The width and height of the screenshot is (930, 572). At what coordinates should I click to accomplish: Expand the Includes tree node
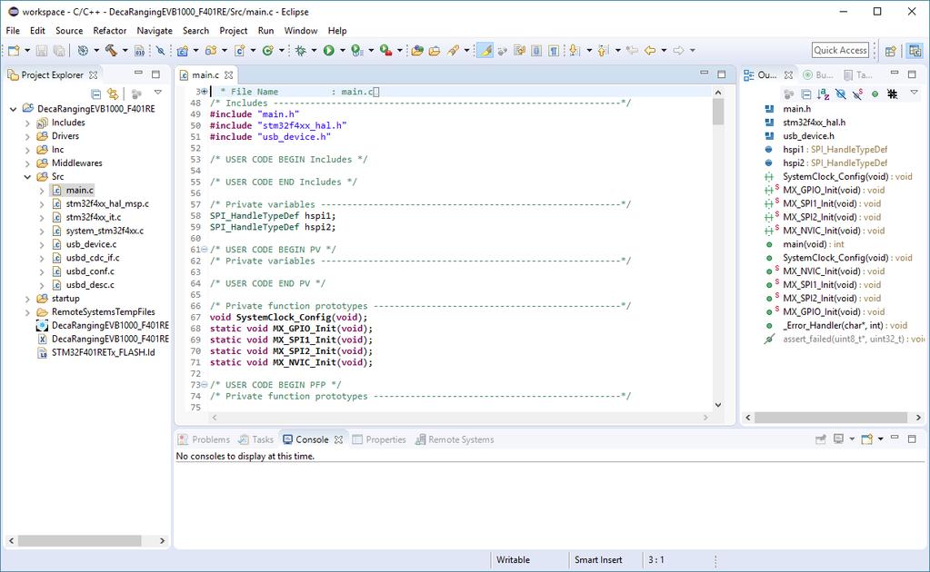(27, 123)
